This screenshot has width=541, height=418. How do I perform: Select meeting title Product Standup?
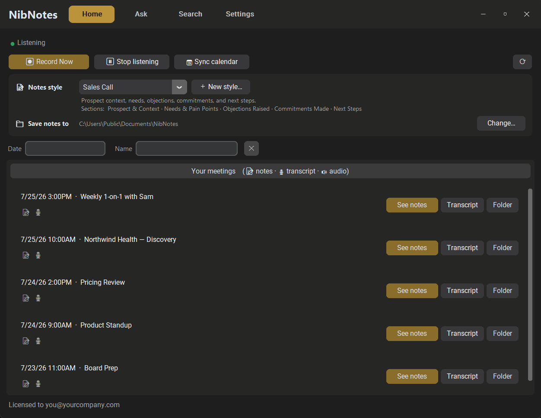click(x=106, y=325)
